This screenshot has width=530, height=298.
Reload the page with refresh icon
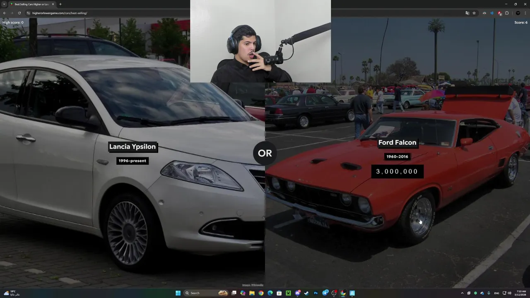19,13
